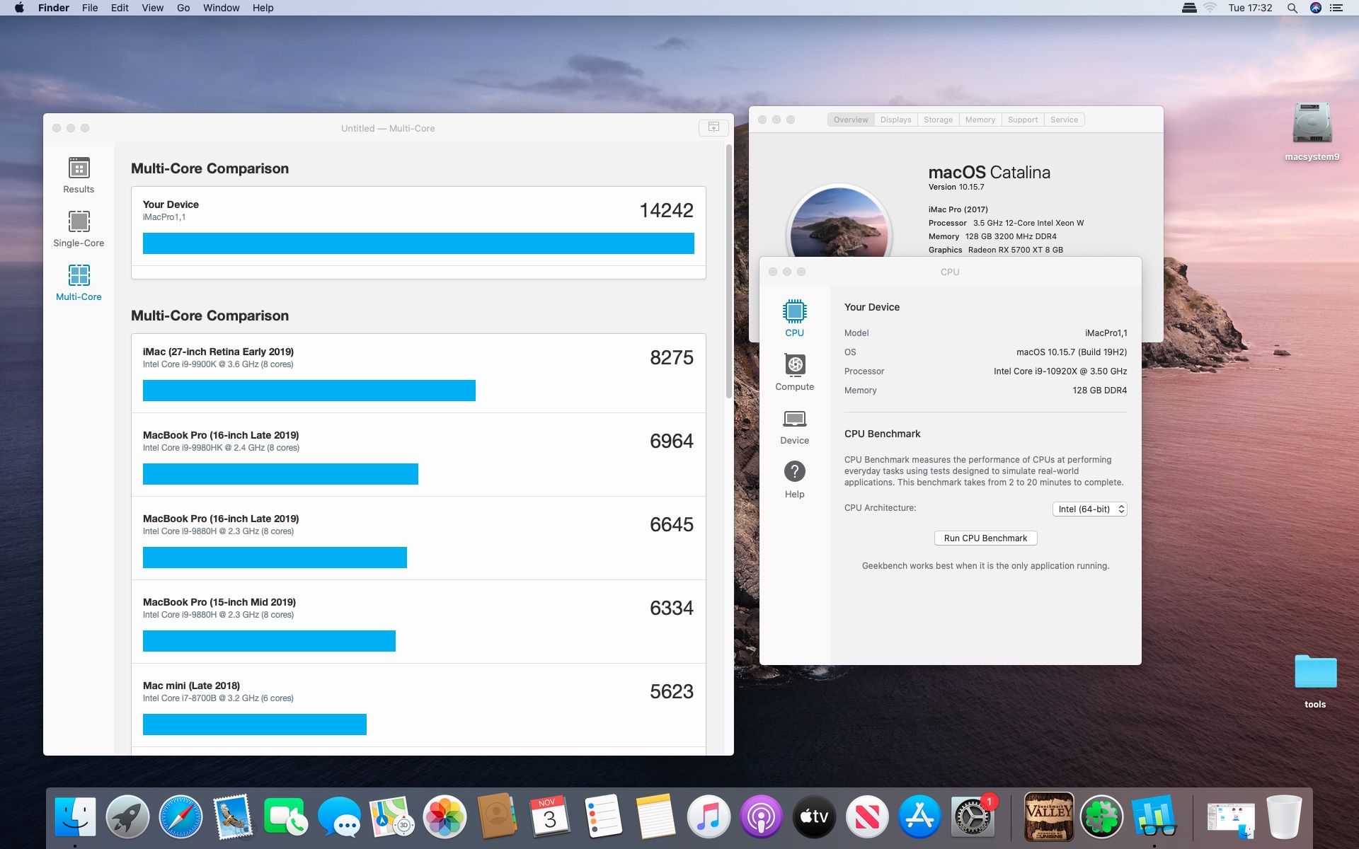Run the CPU Benchmark

(985, 538)
